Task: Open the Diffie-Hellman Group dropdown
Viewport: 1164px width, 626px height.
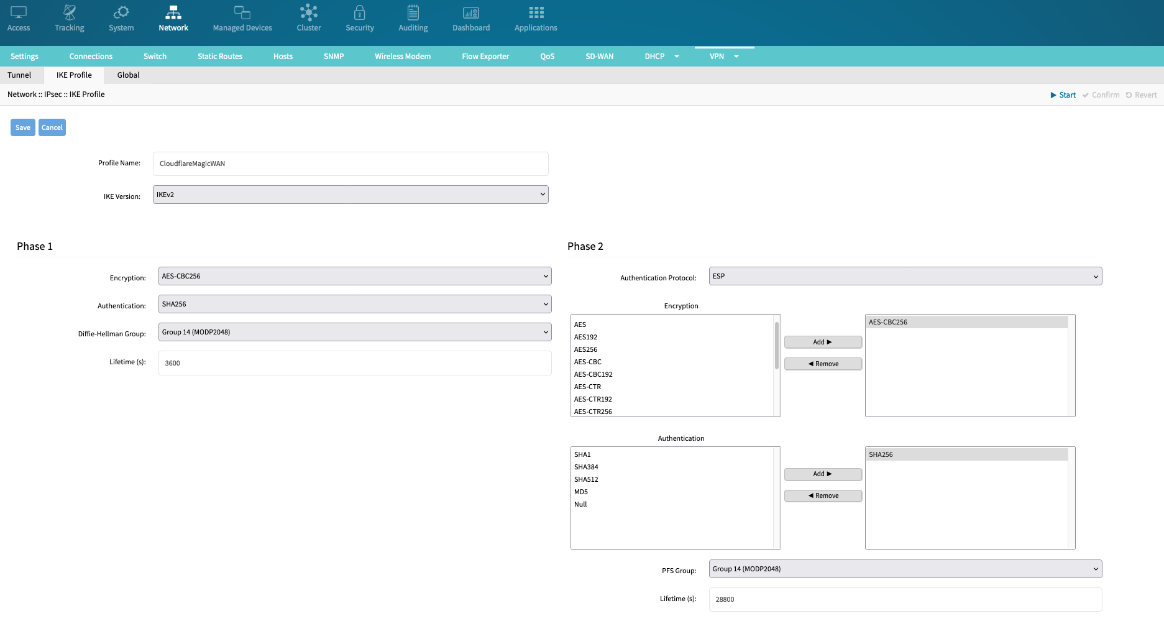Action: 355,332
